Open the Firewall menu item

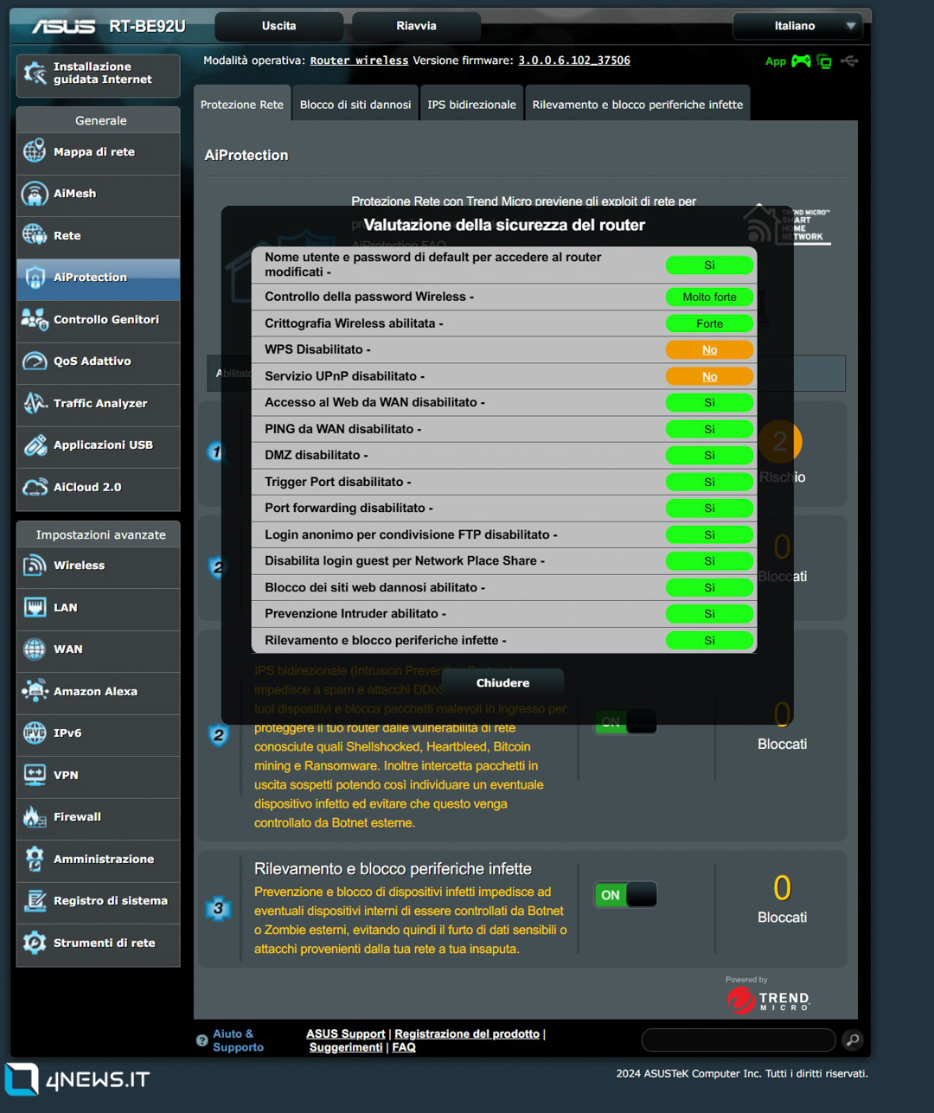click(99, 817)
